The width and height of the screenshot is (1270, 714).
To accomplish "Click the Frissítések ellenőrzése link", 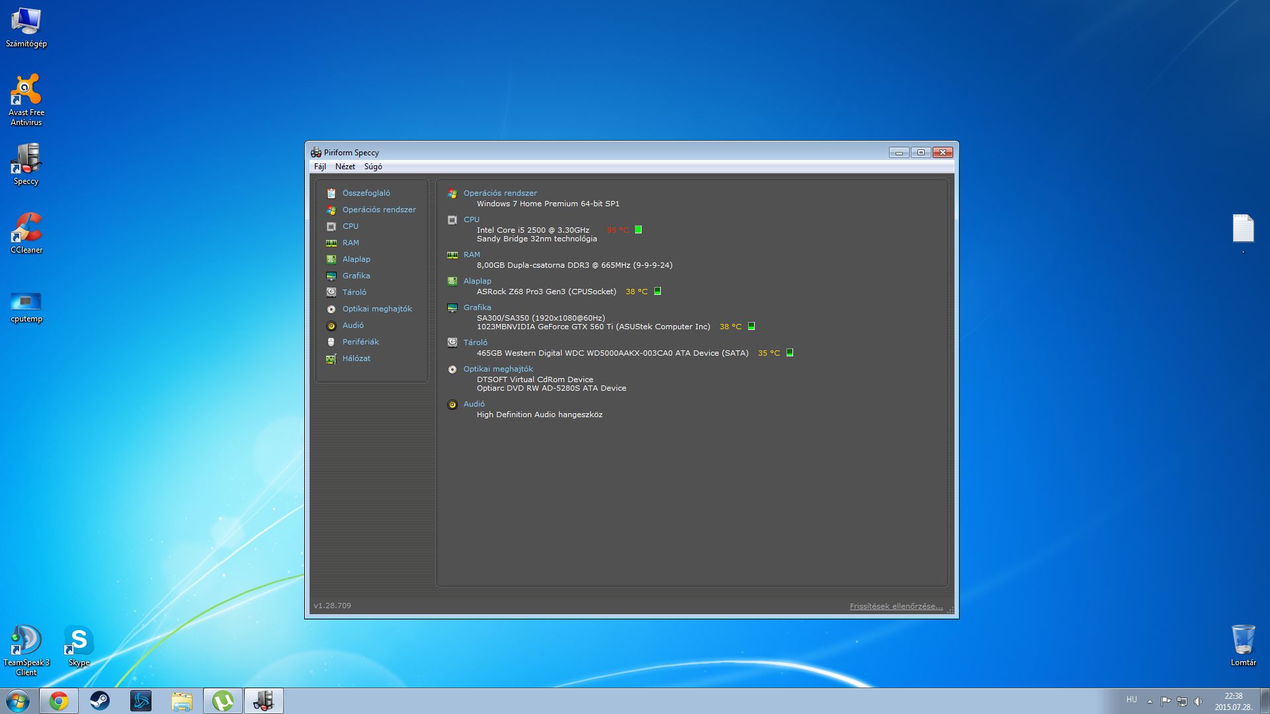I will pyautogui.click(x=896, y=606).
